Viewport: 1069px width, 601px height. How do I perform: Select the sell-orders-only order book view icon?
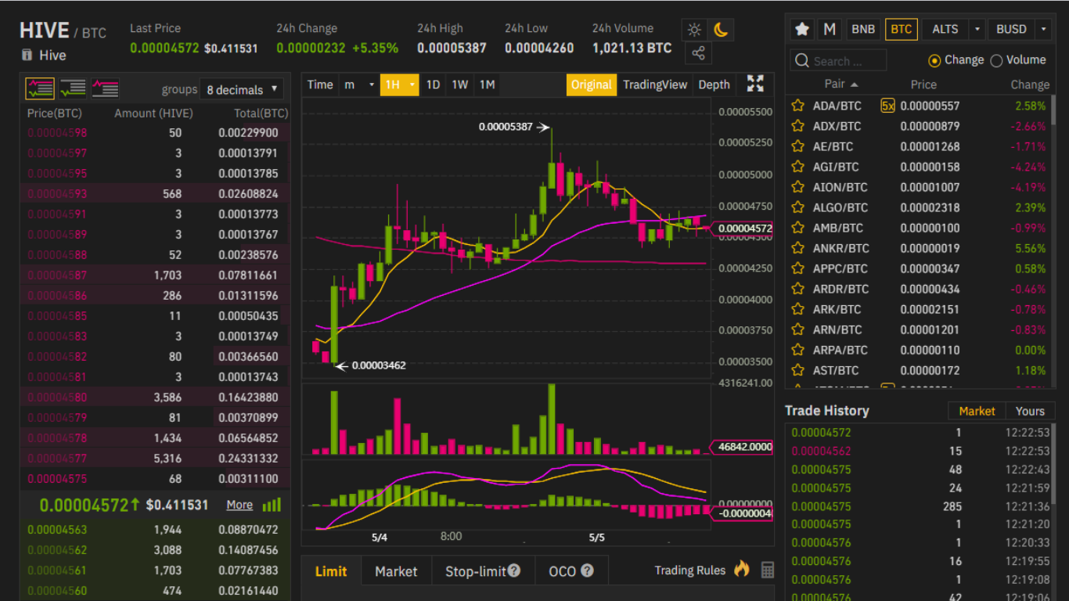105,88
